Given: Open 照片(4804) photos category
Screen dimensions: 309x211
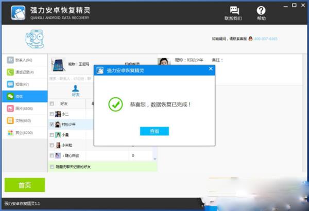Looking at the screenshot, I should click(x=24, y=109).
